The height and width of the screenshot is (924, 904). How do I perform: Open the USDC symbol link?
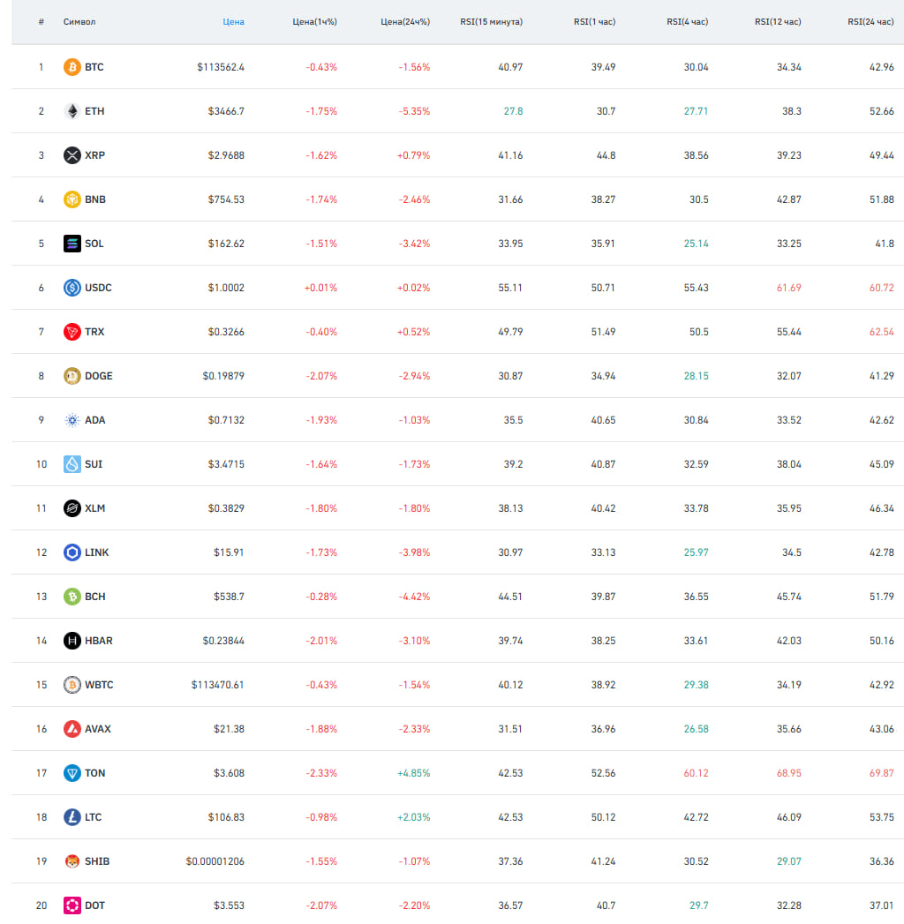point(98,288)
